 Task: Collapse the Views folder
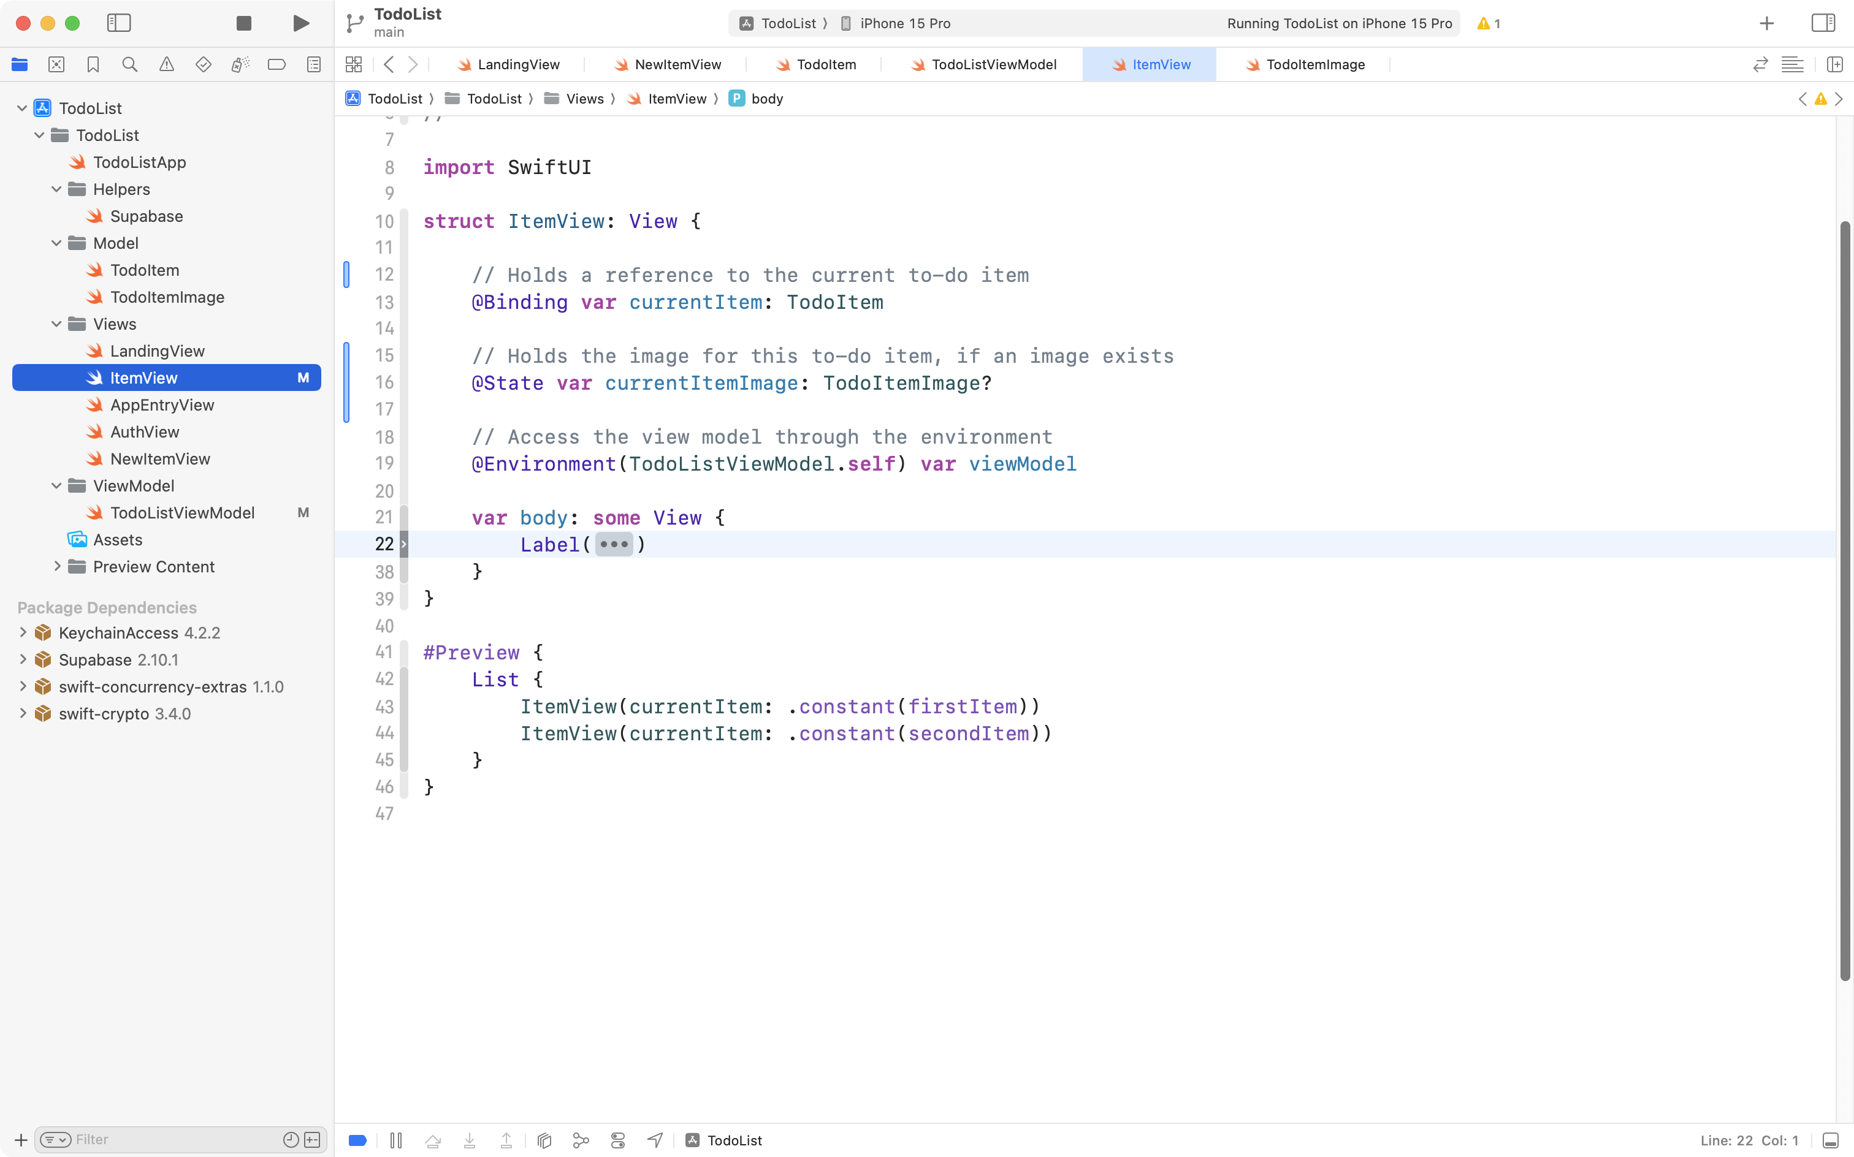56,324
